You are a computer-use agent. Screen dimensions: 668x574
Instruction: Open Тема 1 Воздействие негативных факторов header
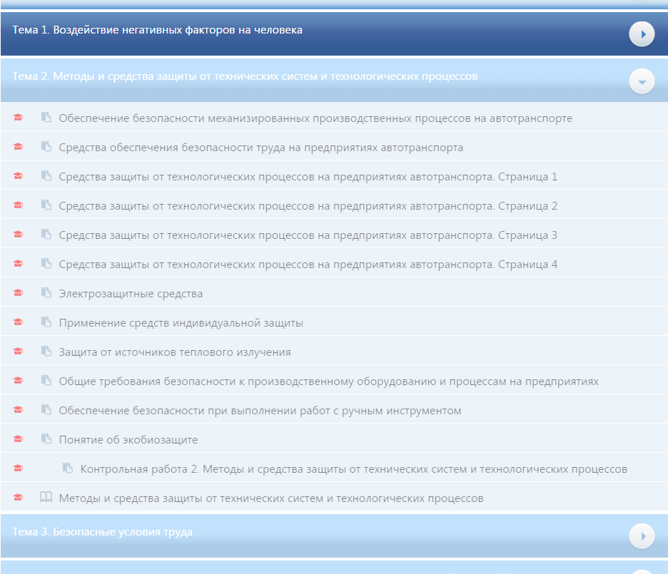(x=334, y=34)
